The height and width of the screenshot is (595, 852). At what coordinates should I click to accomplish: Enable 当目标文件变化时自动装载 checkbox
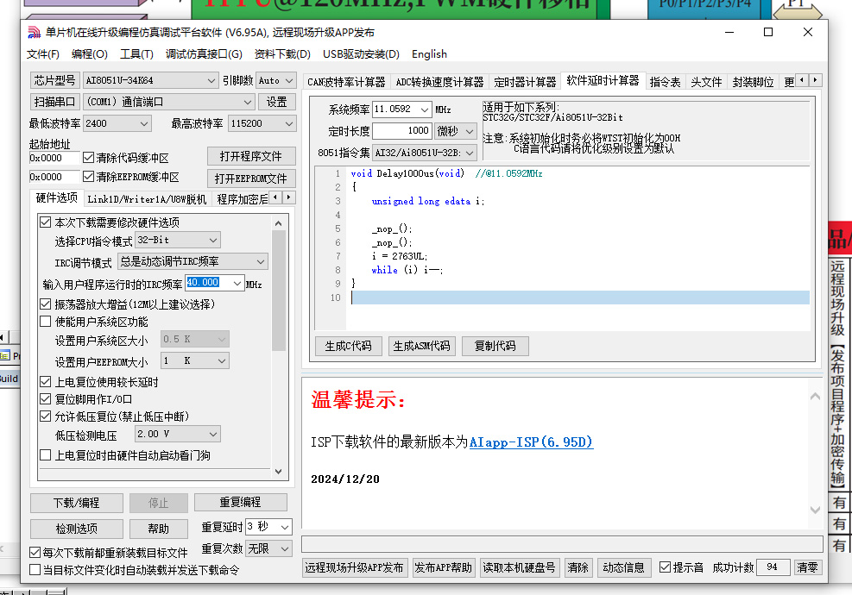(x=35, y=570)
